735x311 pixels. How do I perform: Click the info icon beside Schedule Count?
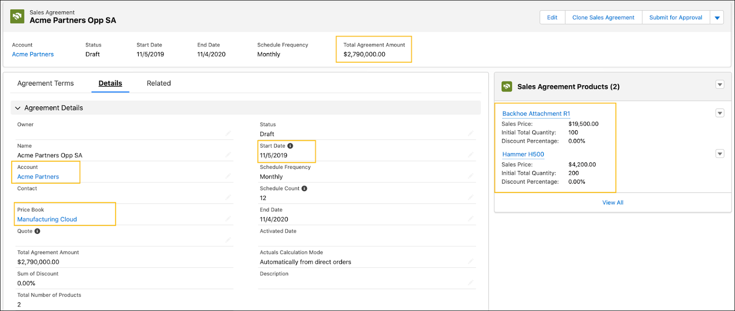point(305,189)
